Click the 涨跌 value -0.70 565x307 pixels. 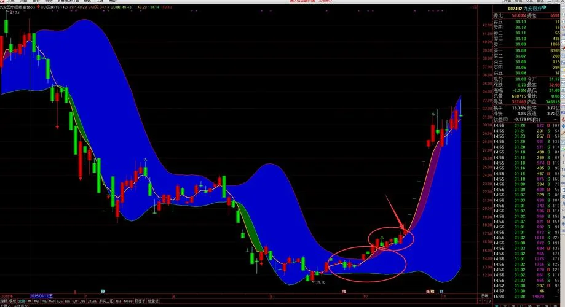tap(521, 85)
